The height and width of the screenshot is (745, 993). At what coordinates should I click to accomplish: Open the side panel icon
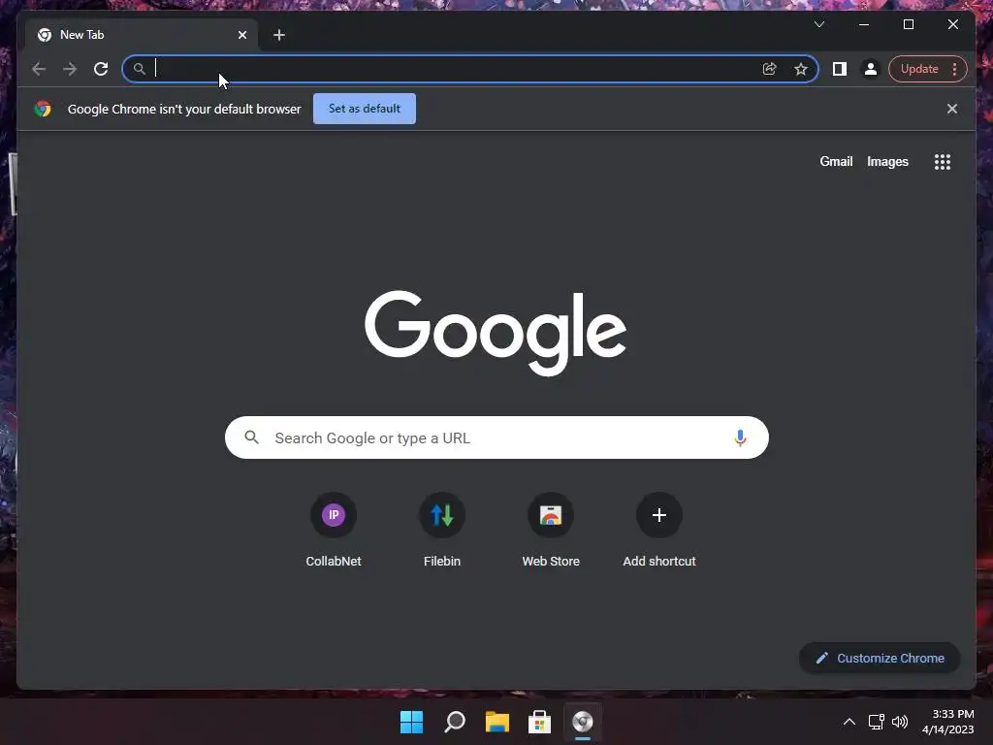coord(840,69)
